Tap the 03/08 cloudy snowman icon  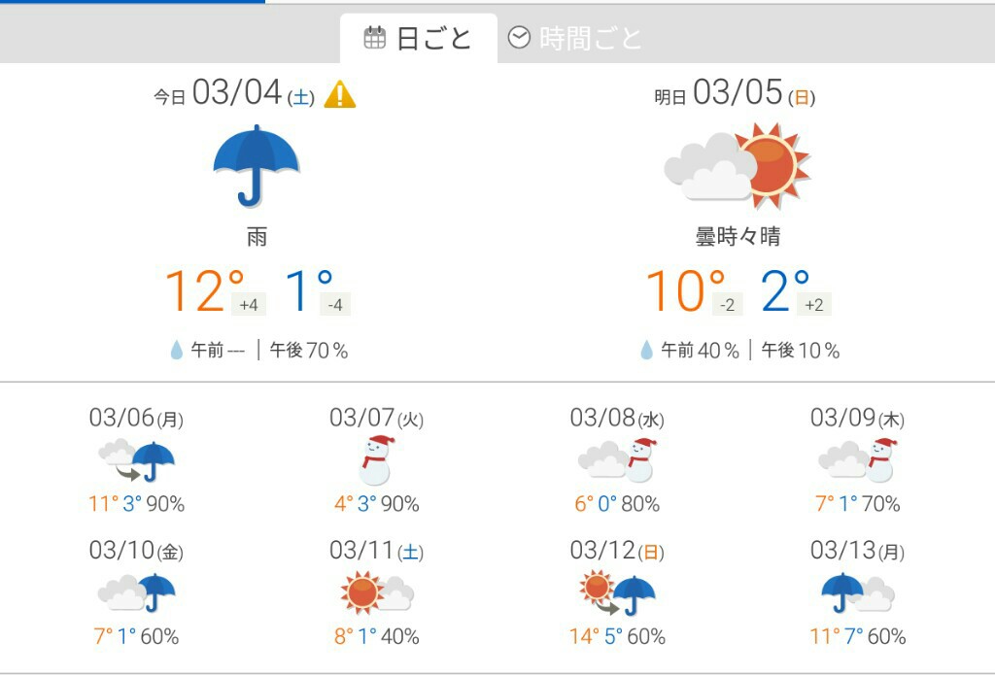[x=617, y=460]
